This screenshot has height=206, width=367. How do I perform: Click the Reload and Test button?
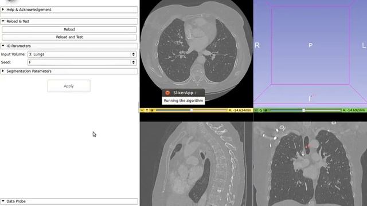point(69,37)
